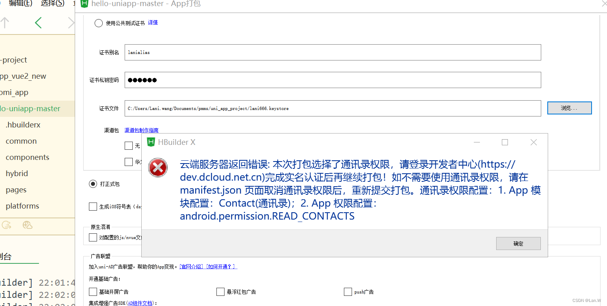
Task: Click the 证书私钥密码 password field
Action: click(x=333, y=80)
